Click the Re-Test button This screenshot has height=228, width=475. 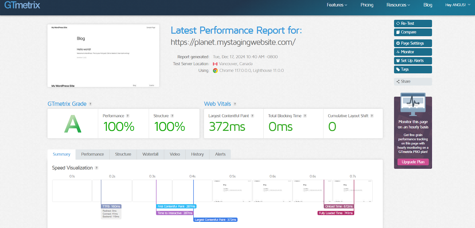point(413,23)
